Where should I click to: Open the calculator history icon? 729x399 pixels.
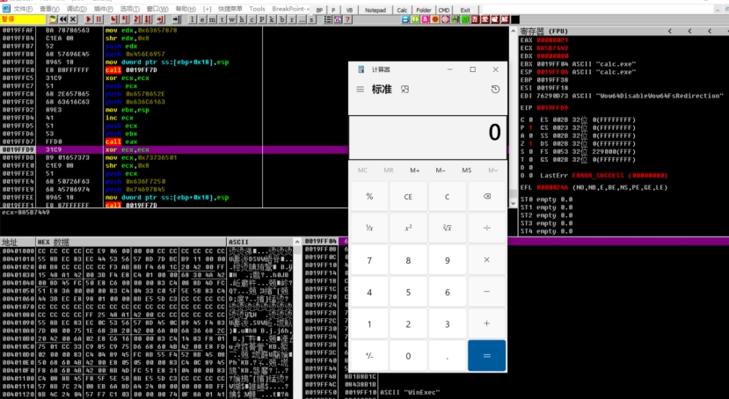coord(495,89)
